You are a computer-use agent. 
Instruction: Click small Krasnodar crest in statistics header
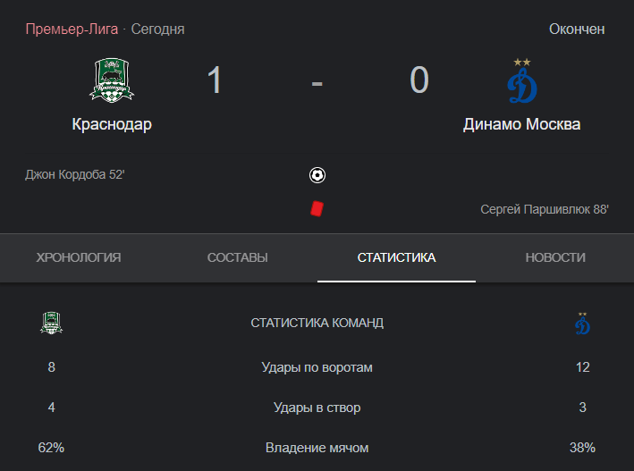pos(51,323)
